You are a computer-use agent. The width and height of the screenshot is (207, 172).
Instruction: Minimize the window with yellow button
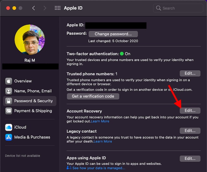tap(14, 8)
